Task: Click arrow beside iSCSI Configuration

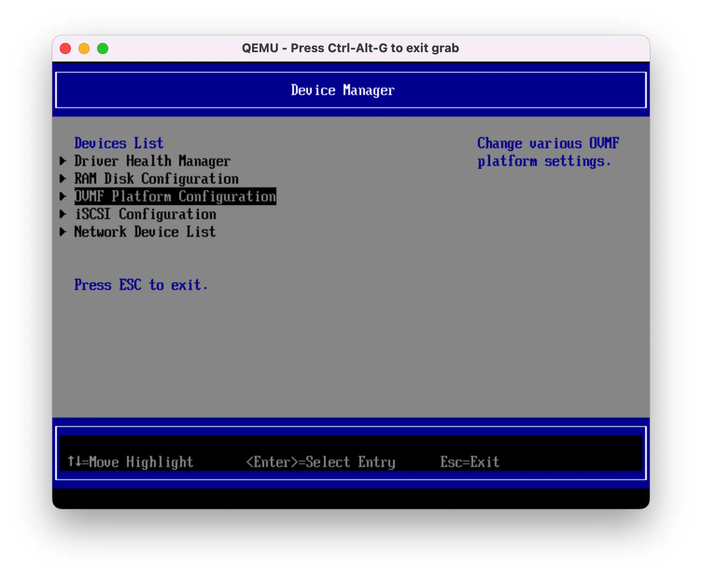Action: coord(63,214)
